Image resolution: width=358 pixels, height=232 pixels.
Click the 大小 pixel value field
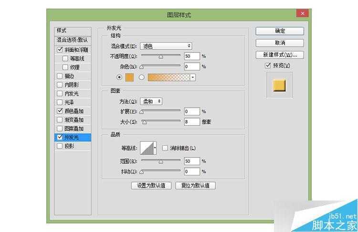pyautogui.click(x=192, y=122)
